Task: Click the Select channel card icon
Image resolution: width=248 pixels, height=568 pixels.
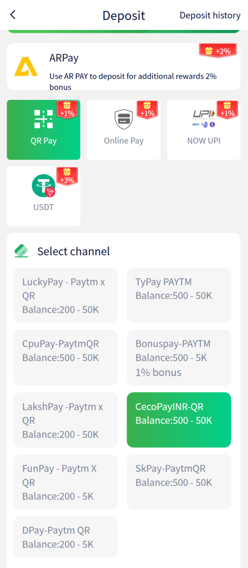Action: coord(22,251)
